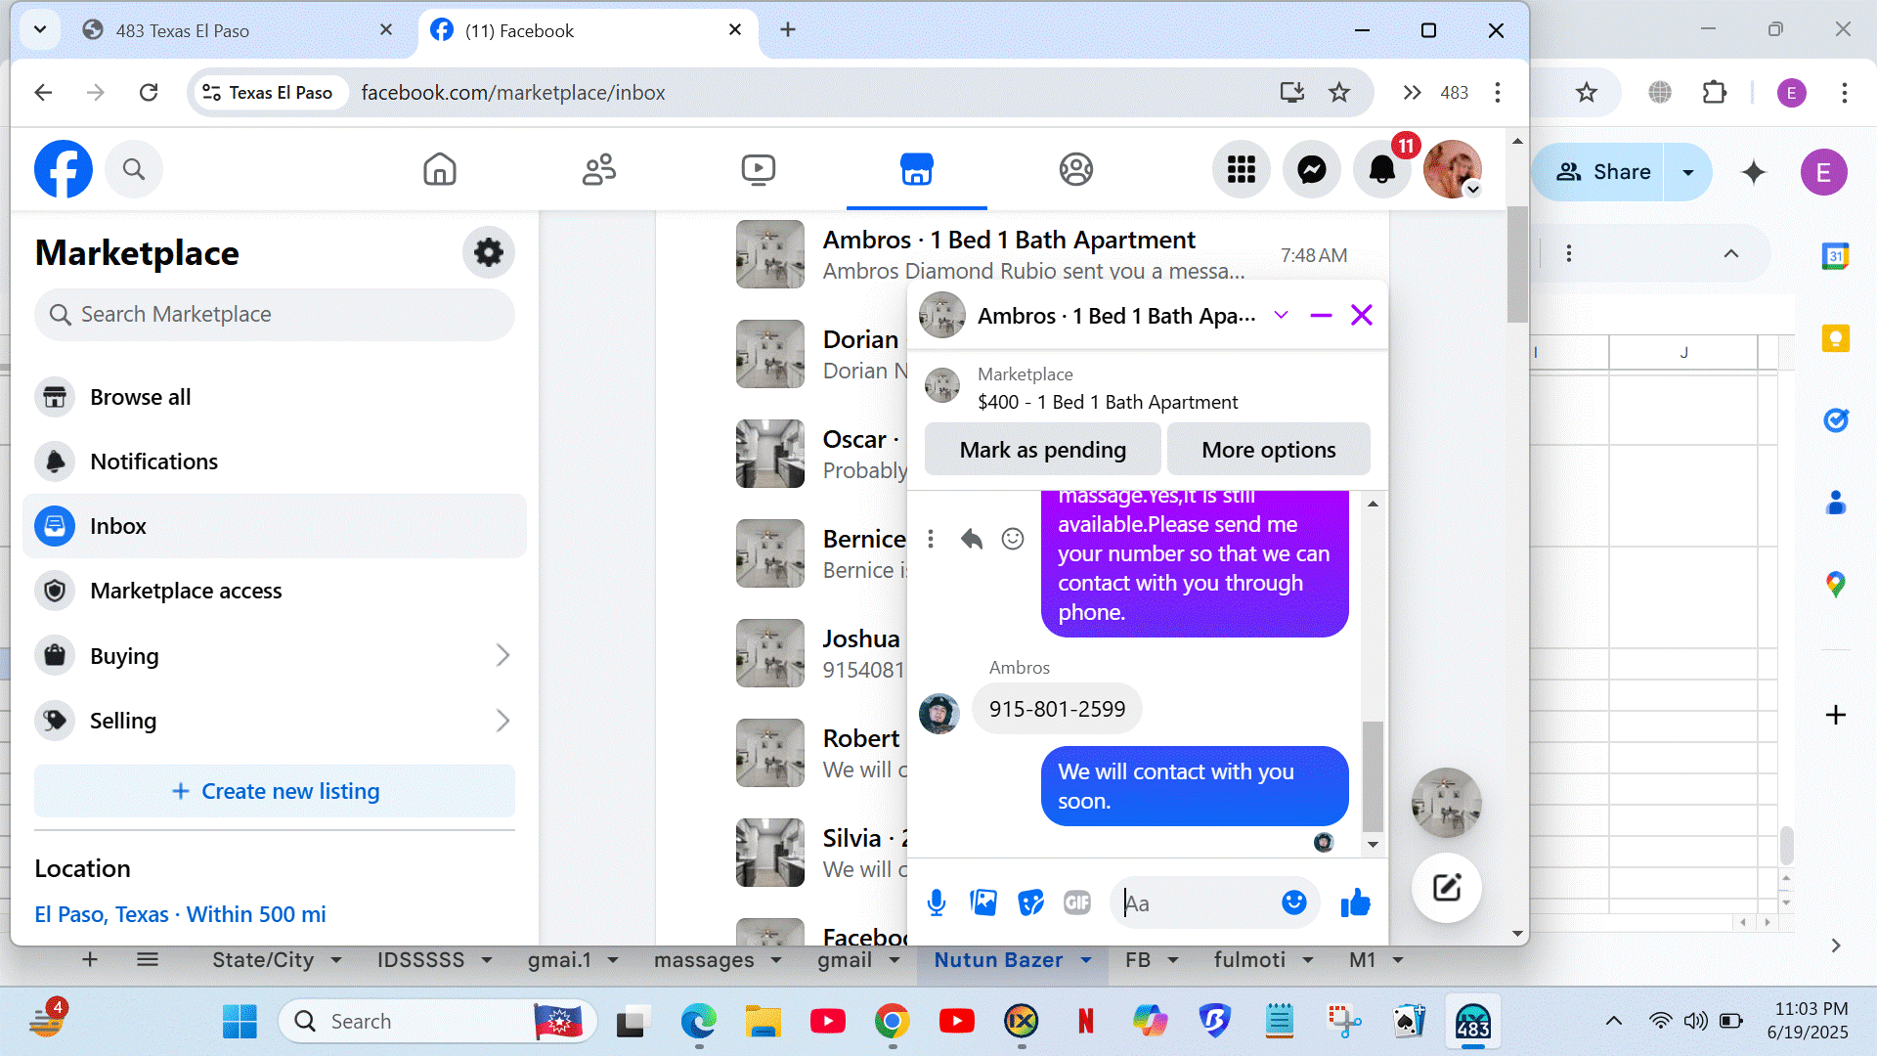Expand the Selling section

point(502,721)
